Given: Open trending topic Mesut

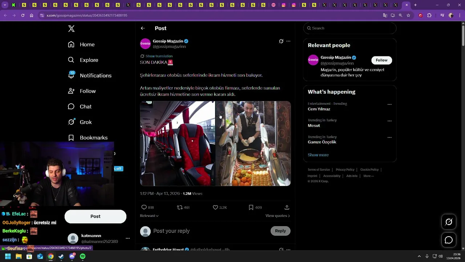Looking at the screenshot, I should point(314,126).
